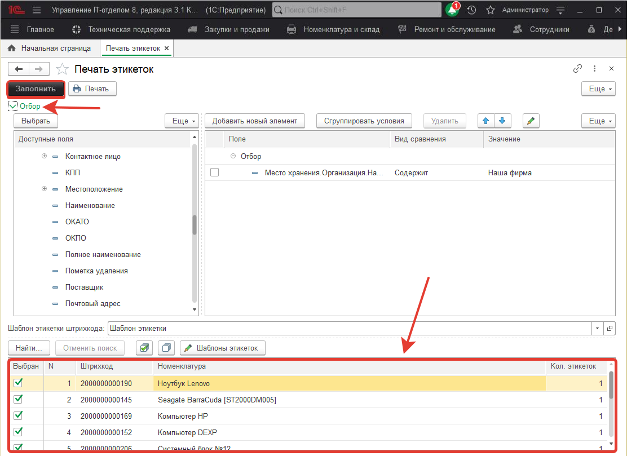
Task: Click the green pencil edit icon
Action: pyautogui.click(x=531, y=121)
